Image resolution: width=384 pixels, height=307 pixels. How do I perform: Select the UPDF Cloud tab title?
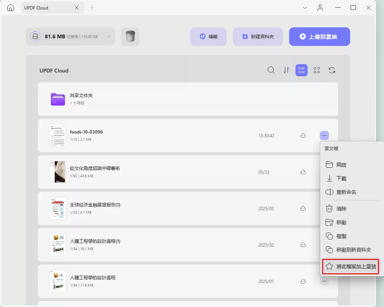pos(36,8)
